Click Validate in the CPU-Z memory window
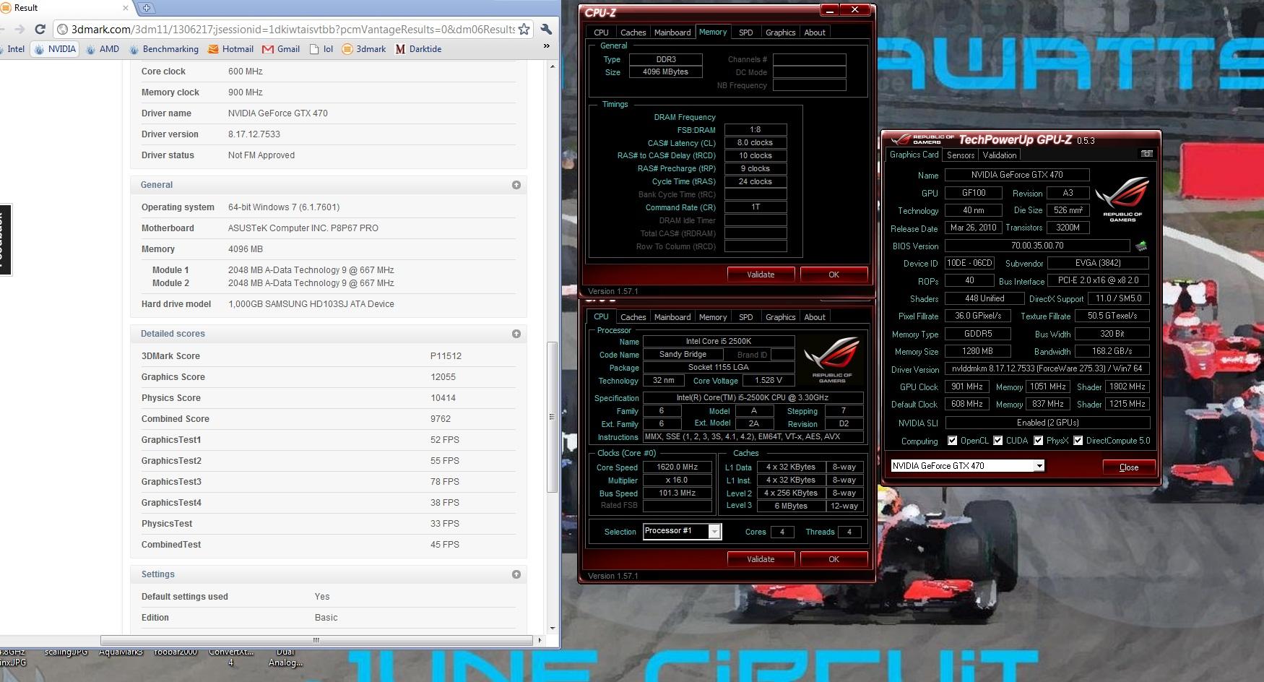1264x682 pixels. click(x=760, y=275)
